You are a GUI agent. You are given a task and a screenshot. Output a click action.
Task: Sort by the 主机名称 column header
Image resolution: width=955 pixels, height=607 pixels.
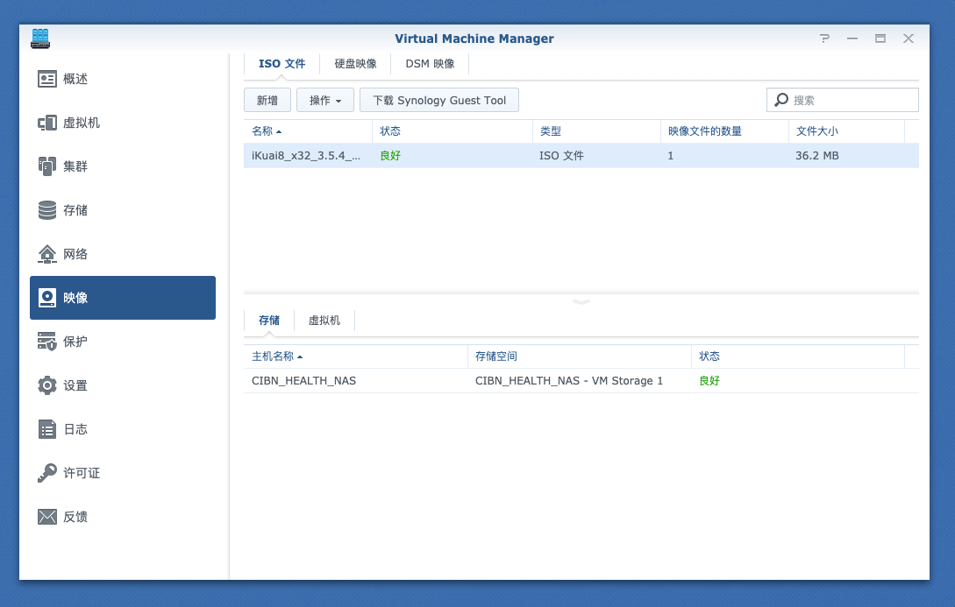coord(356,356)
